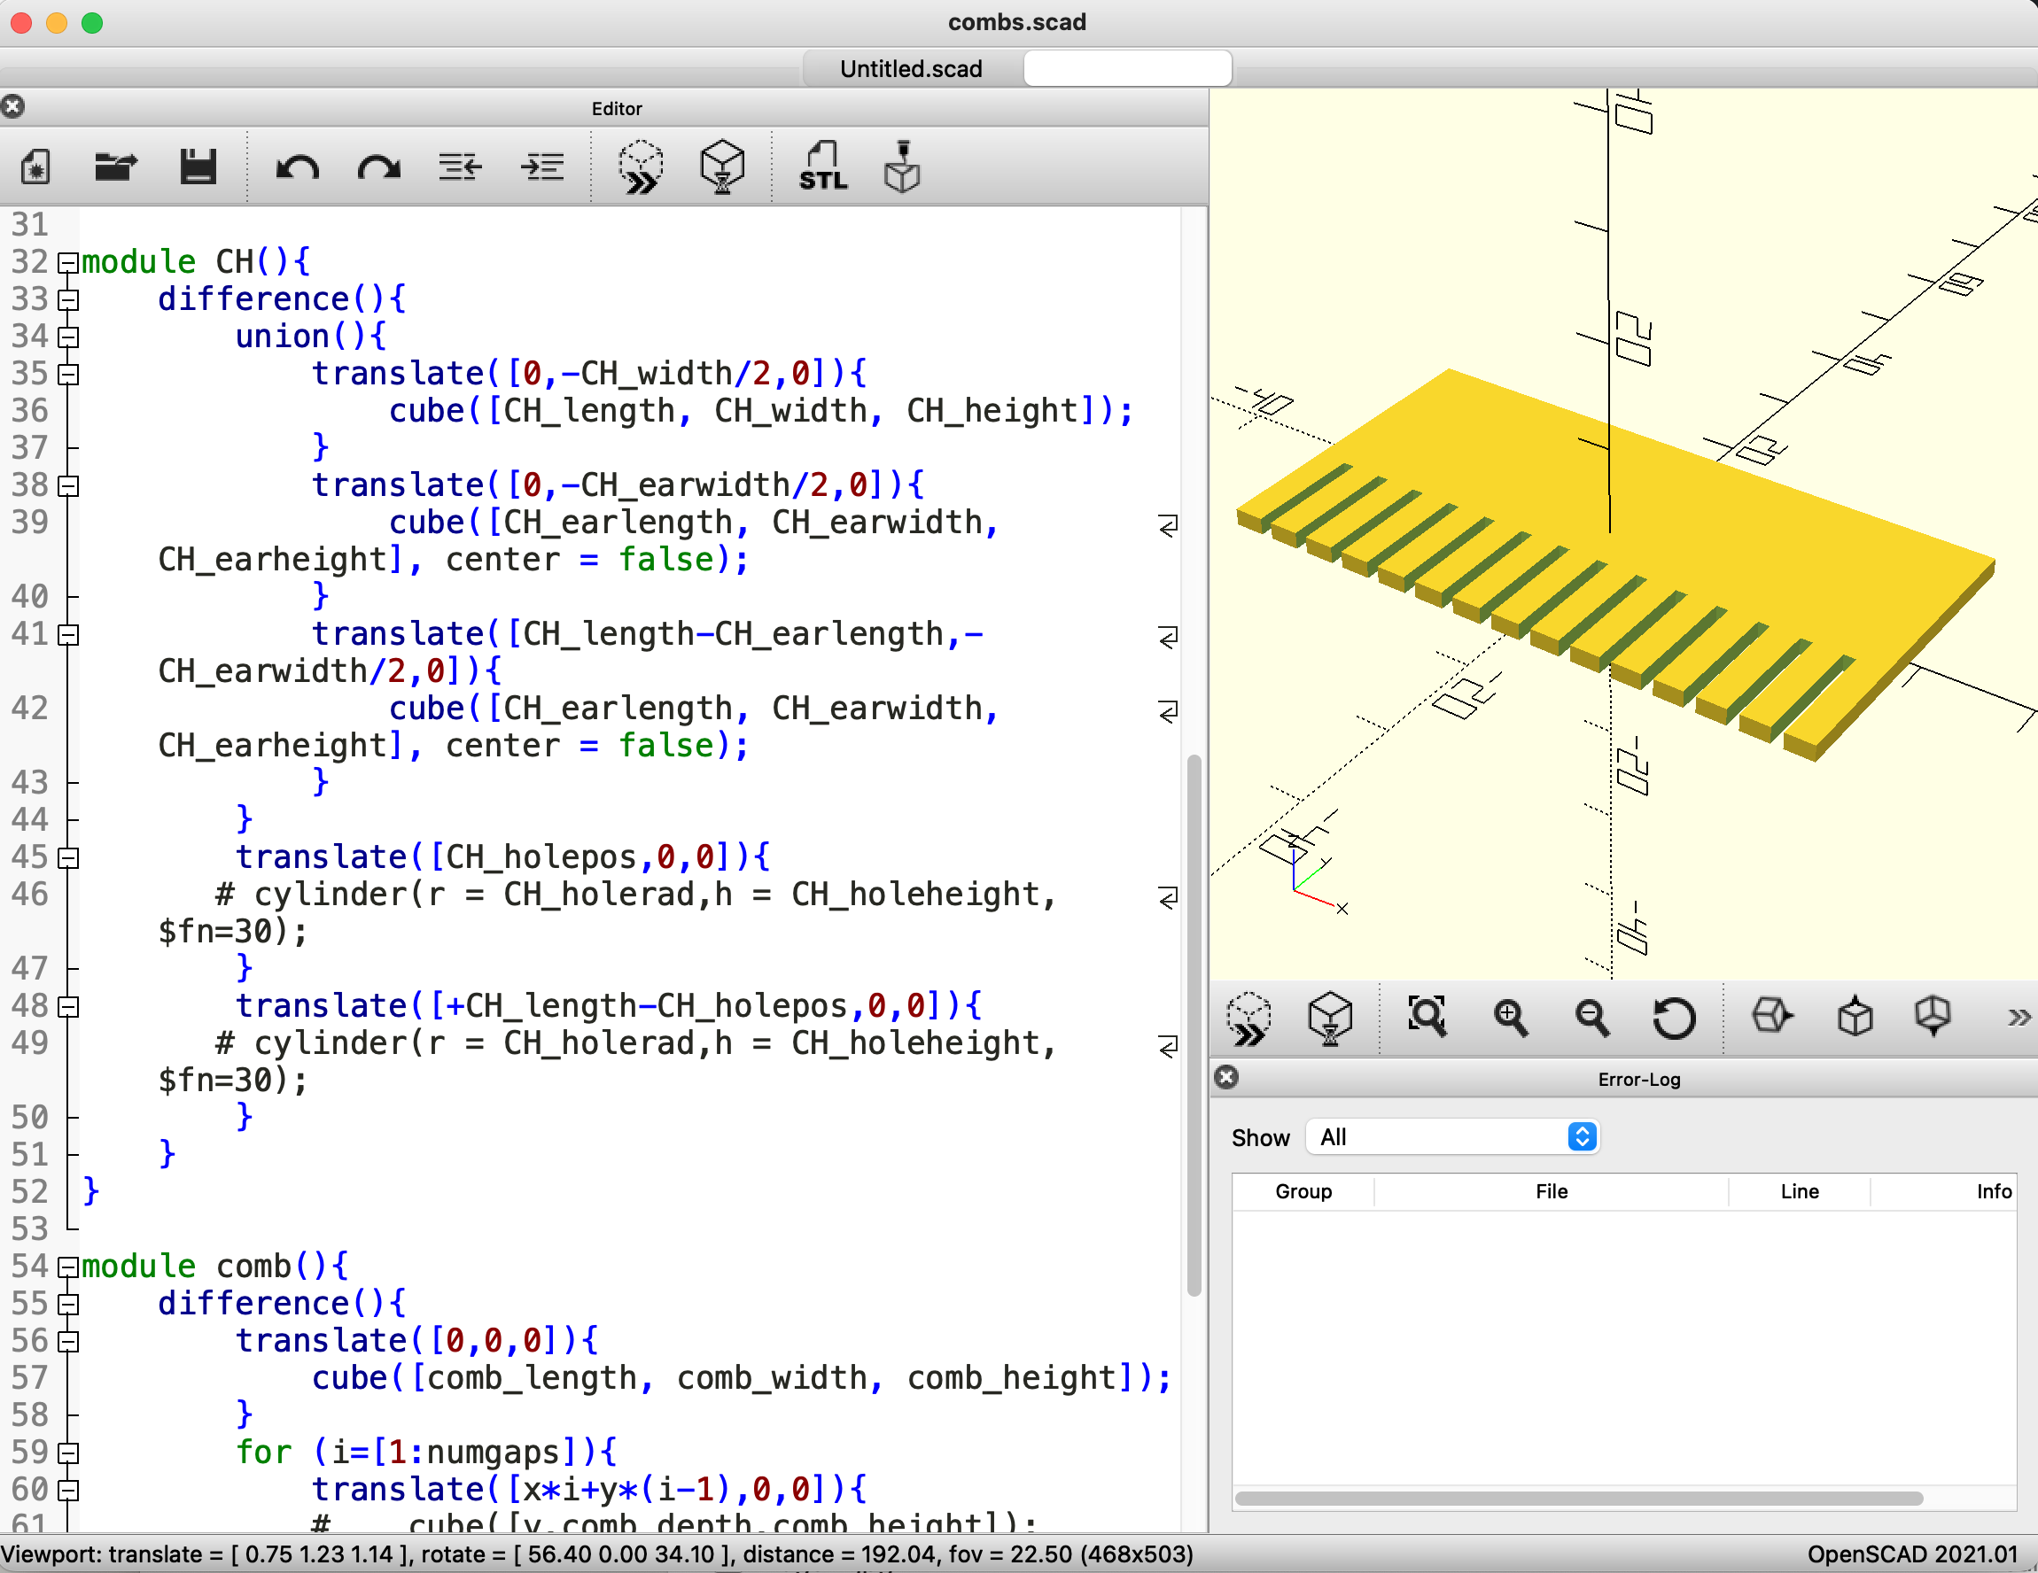Open a file with folder icon
This screenshot has width=2038, height=1573.
[x=116, y=168]
